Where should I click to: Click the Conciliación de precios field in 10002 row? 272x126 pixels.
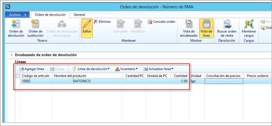224,81
